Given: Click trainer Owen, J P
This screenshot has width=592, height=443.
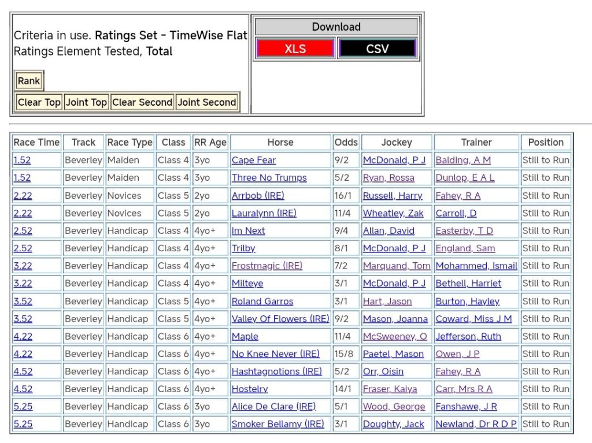Looking at the screenshot, I should [x=457, y=354].
